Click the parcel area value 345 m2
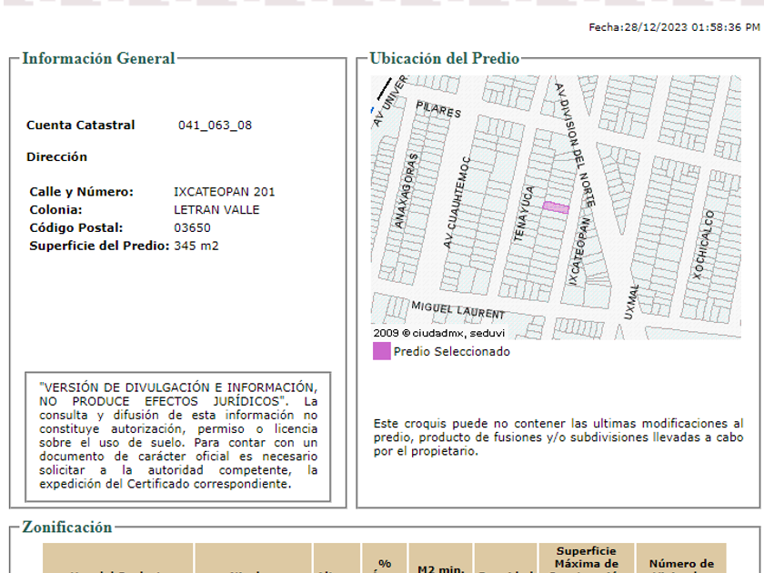 click(196, 246)
